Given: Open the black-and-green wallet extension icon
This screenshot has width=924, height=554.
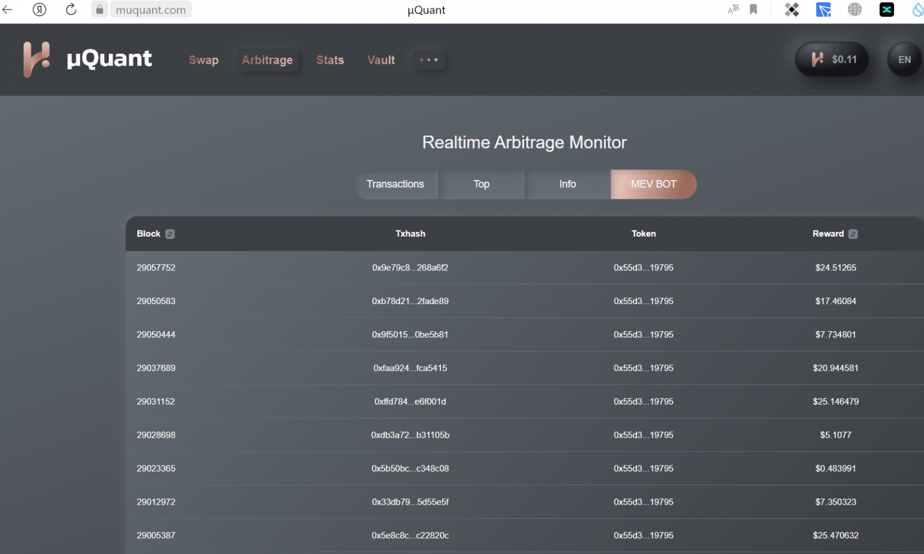Looking at the screenshot, I should 887,10.
